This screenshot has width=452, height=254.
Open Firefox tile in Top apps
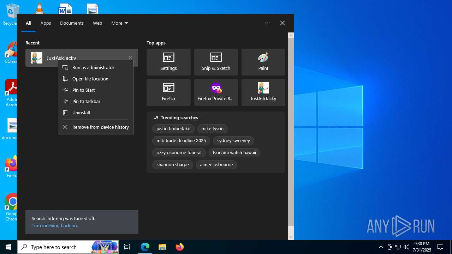tap(168, 92)
